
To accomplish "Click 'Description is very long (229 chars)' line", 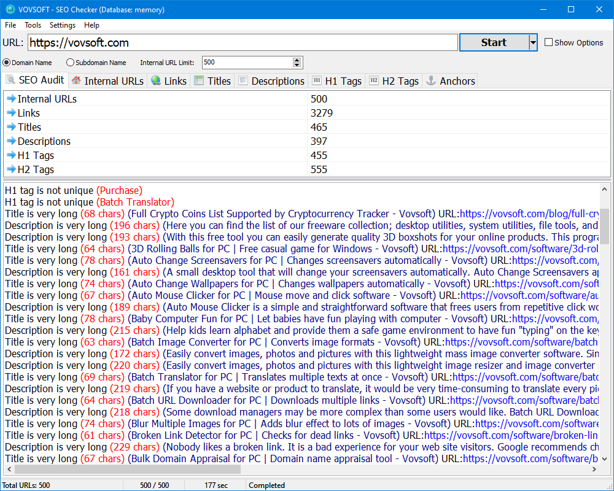I will click(x=301, y=447).
